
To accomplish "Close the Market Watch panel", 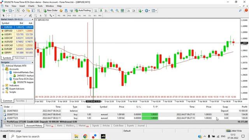I will coord(32,19).
